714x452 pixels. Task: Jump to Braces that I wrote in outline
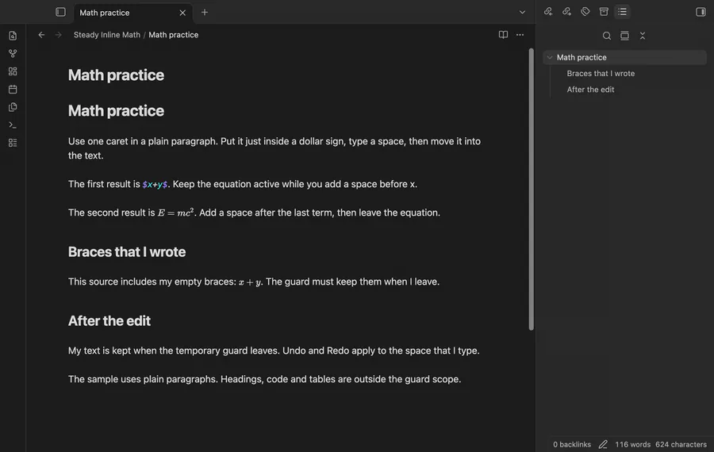[x=601, y=73]
